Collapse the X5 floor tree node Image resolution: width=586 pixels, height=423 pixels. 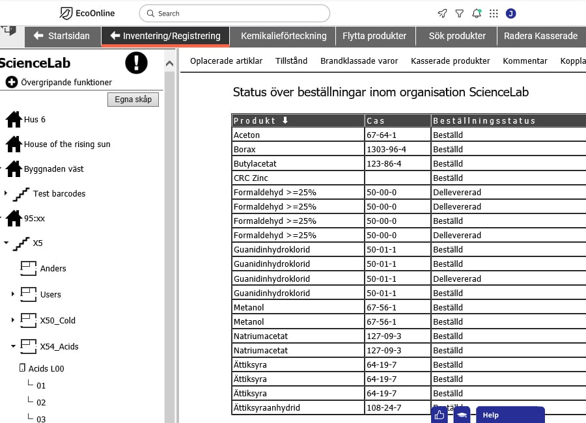click(x=7, y=243)
